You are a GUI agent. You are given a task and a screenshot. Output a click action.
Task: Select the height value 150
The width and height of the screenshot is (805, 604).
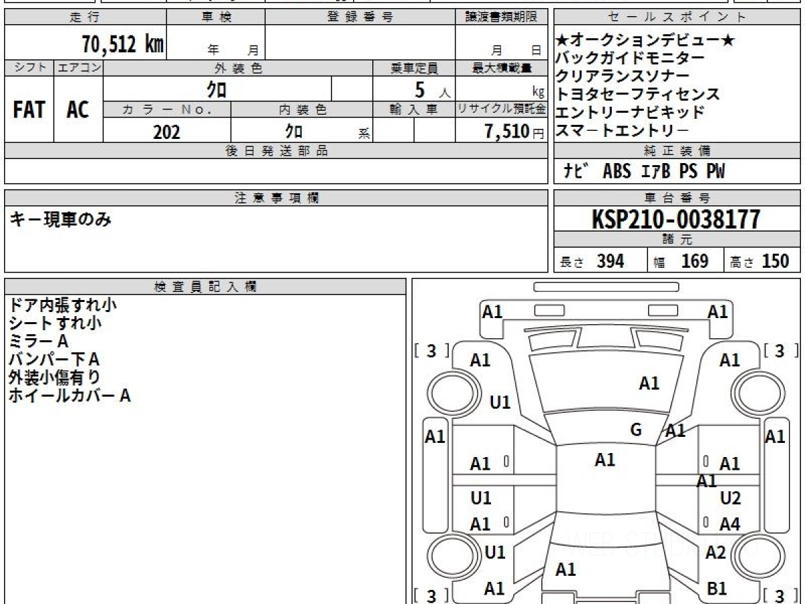(x=775, y=261)
